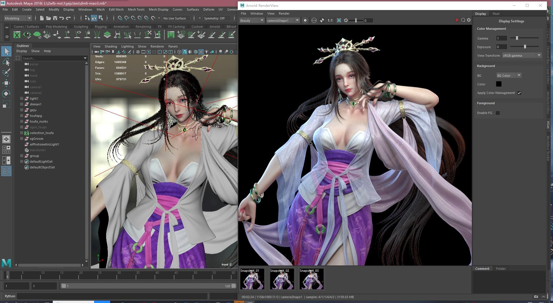Select geju node in Outliner
This screenshot has width=553, height=303.
(33, 110)
